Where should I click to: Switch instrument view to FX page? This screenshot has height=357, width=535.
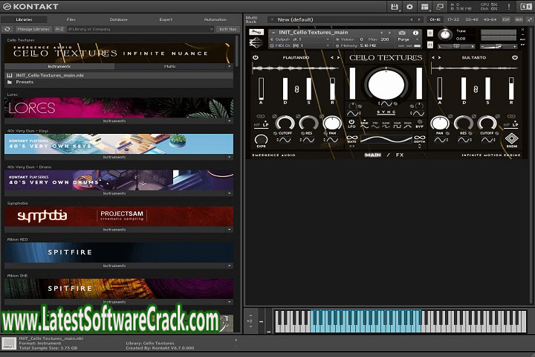pyautogui.click(x=400, y=155)
